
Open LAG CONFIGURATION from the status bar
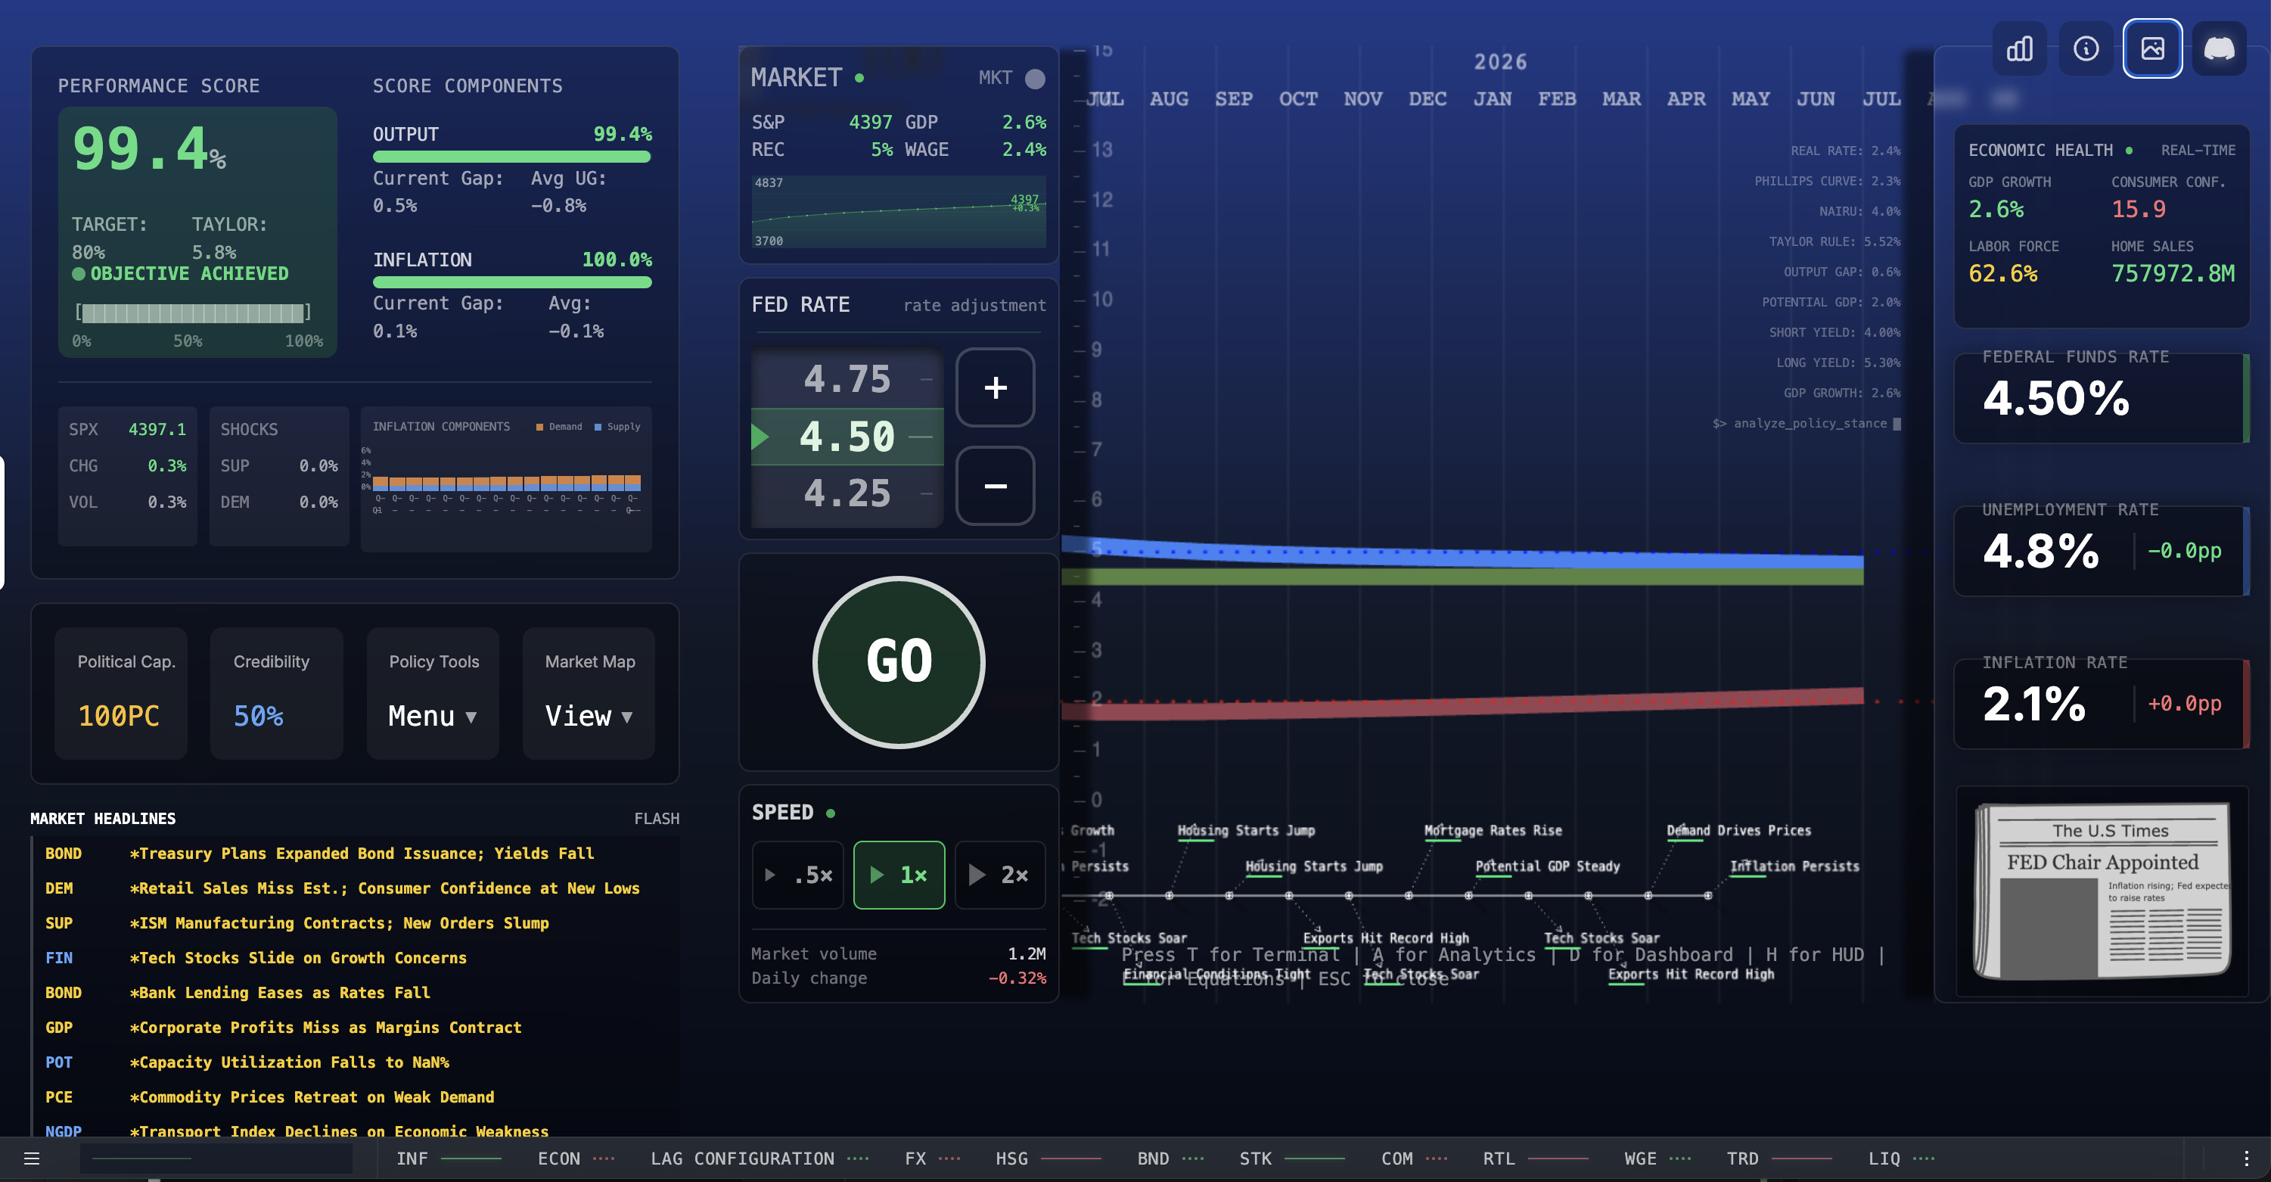pyautogui.click(x=743, y=1159)
